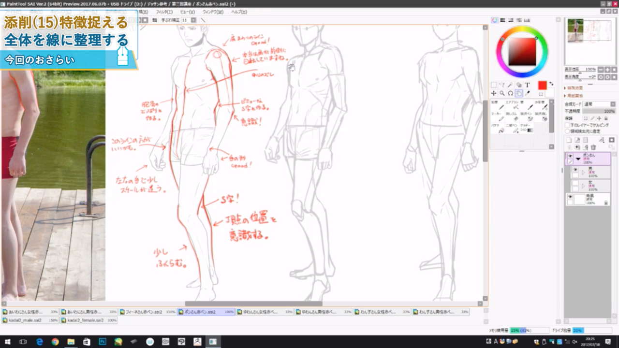Expand the 特殊効果 effects section
This screenshot has width=619, height=348.
point(566,88)
